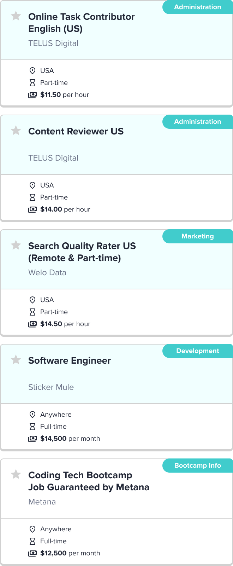The width and height of the screenshot is (233, 566).
Task: Click the location pin beside Anywhere on Metana card
Action: pyautogui.click(x=32, y=529)
